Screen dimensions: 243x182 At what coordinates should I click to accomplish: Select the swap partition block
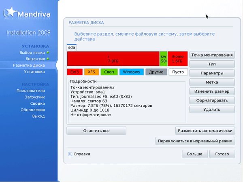point(164,59)
